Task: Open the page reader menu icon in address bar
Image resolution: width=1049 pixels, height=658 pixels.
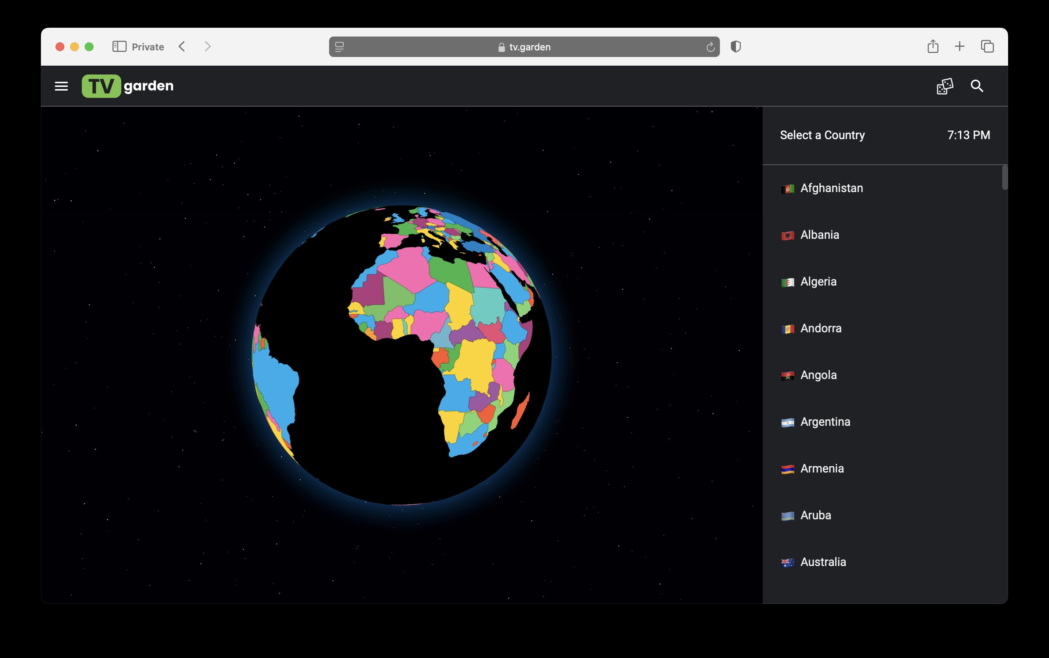Action: [x=340, y=47]
